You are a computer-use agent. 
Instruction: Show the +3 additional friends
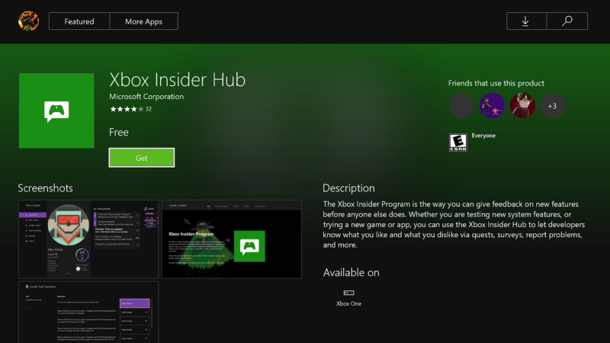coord(553,106)
